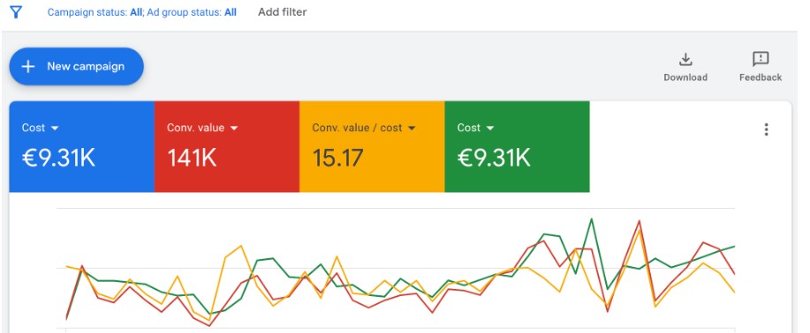
Task: Click the Download label
Action: 685,78
